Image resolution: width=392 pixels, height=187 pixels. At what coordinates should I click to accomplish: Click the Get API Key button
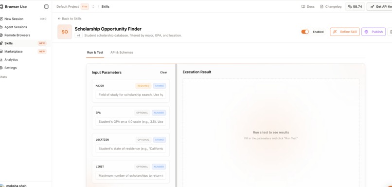pyautogui.click(x=379, y=7)
